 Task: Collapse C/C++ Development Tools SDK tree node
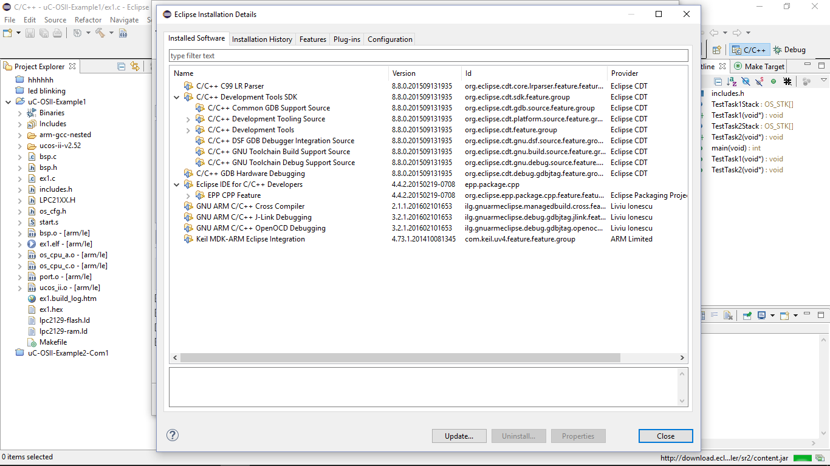tap(177, 97)
